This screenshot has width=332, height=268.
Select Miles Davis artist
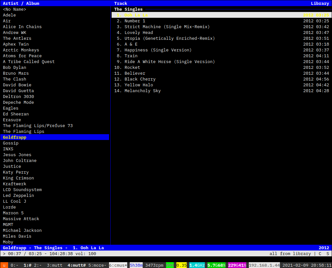click(55, 236)
